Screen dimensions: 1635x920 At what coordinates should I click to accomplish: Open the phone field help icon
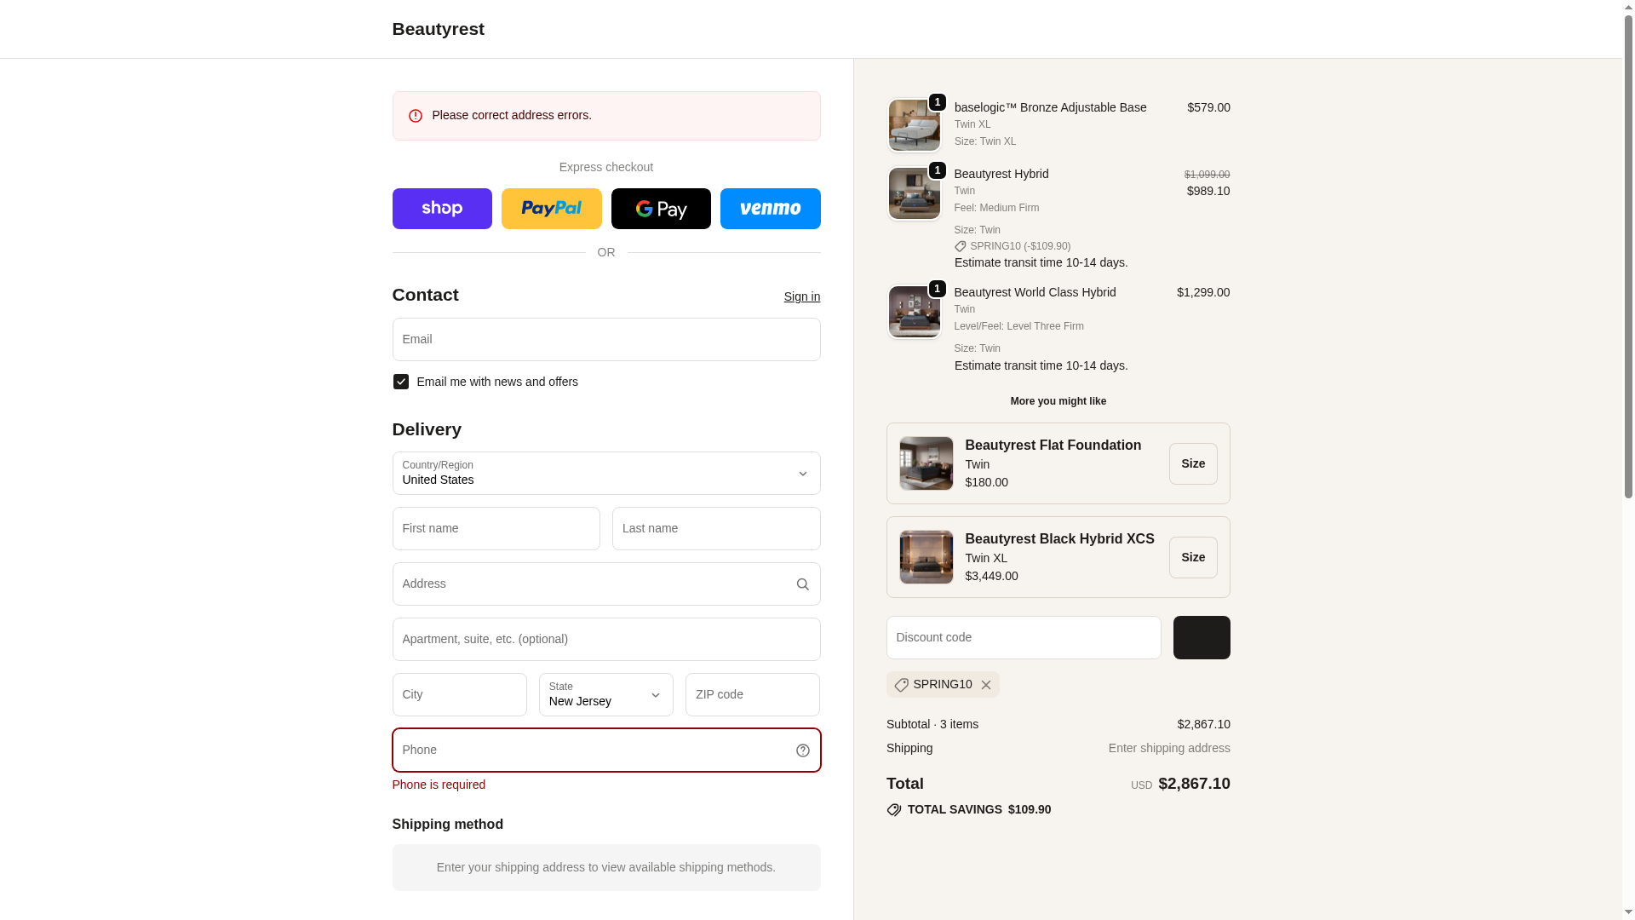tap(802, 750)
